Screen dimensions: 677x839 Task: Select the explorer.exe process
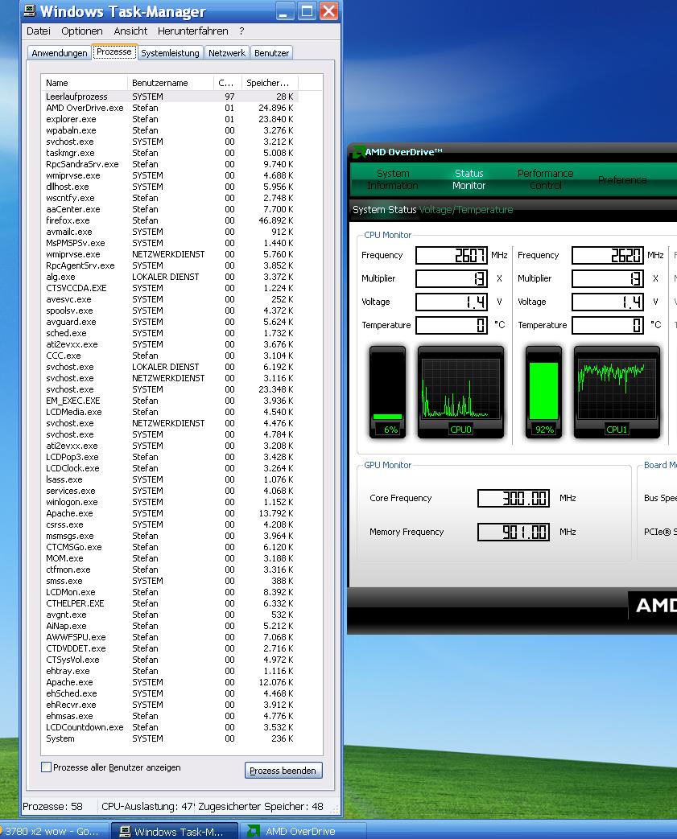pyautogui.click(x=170, y=119)
